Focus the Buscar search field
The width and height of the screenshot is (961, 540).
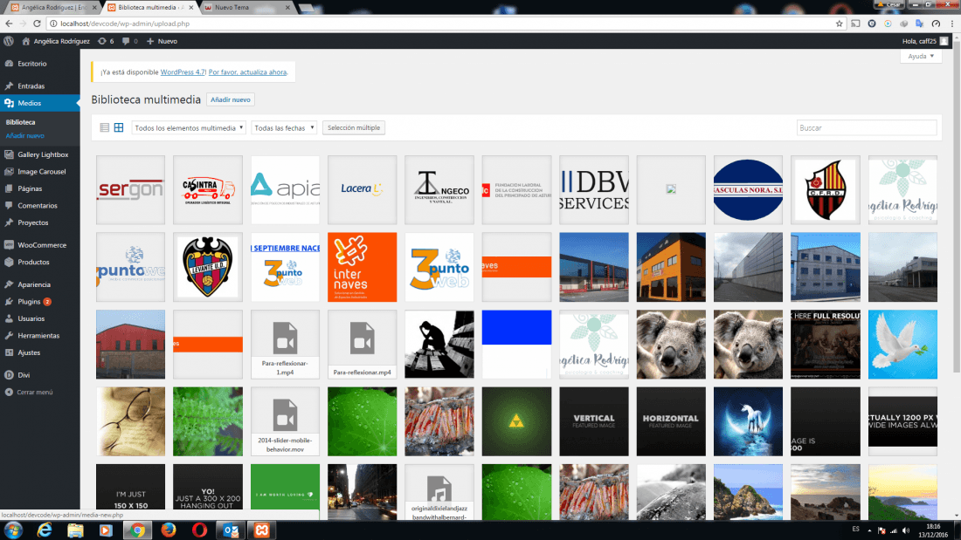[867, 128]
